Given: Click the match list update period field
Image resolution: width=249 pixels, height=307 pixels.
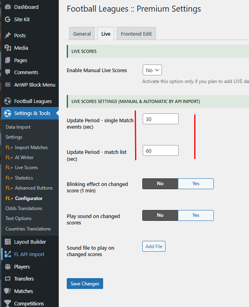Looking at the screenshot, I should [x=160, y=151].
